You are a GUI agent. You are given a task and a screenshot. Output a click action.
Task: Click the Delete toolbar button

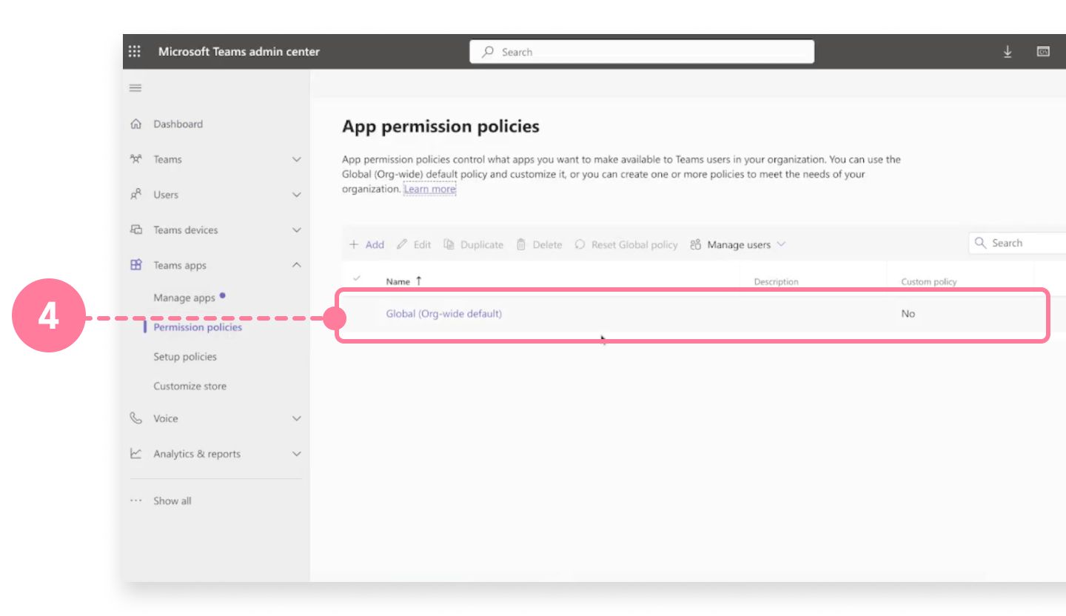[x=539, y=244]
